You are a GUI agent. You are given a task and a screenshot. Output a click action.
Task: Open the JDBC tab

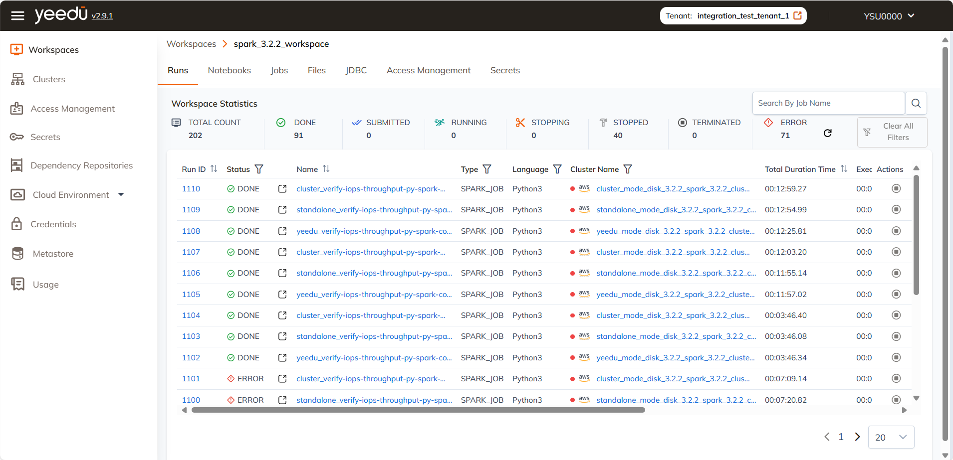pos(356,70)
